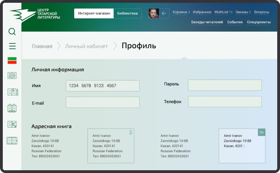The image size is (280, 173).
Task: Open the WishList link
Action: (221, 12)
